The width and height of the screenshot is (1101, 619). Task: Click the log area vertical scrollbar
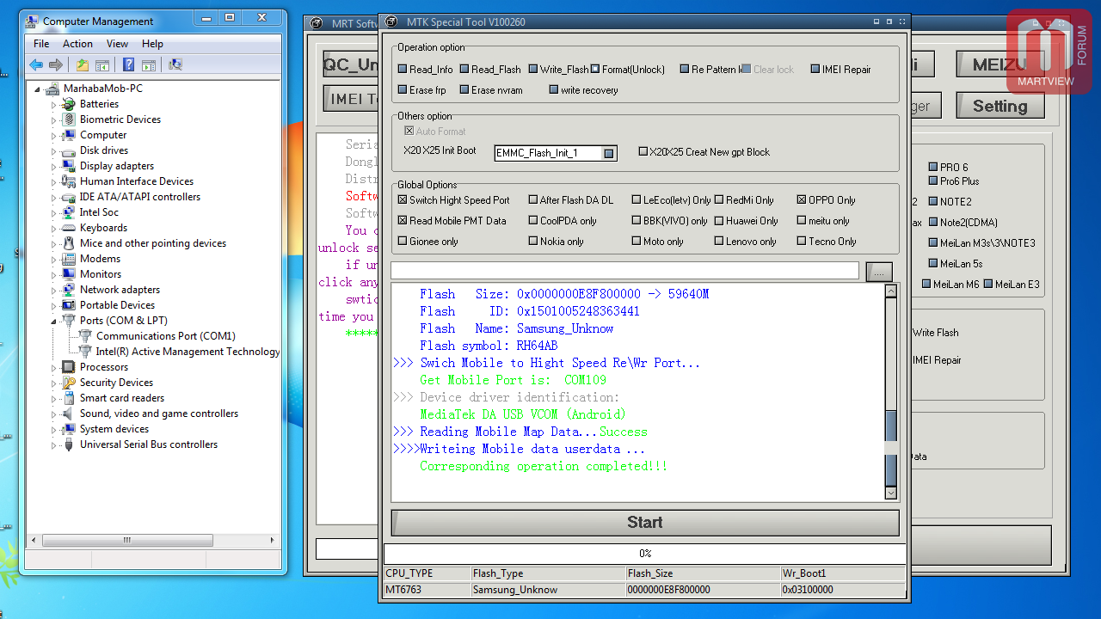(x=891, y=392)
